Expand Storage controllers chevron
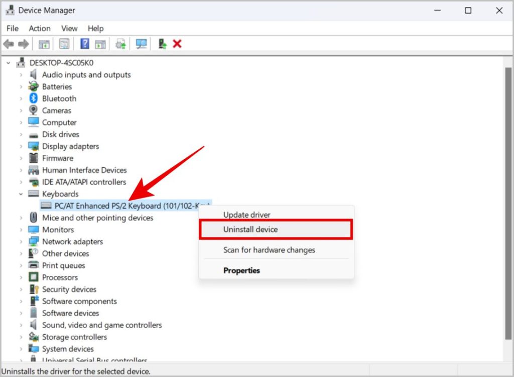 21,337
